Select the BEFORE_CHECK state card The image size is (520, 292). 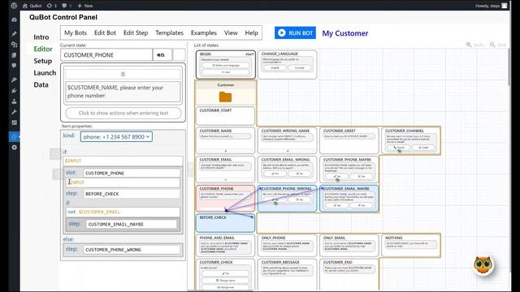coord(226,223)
